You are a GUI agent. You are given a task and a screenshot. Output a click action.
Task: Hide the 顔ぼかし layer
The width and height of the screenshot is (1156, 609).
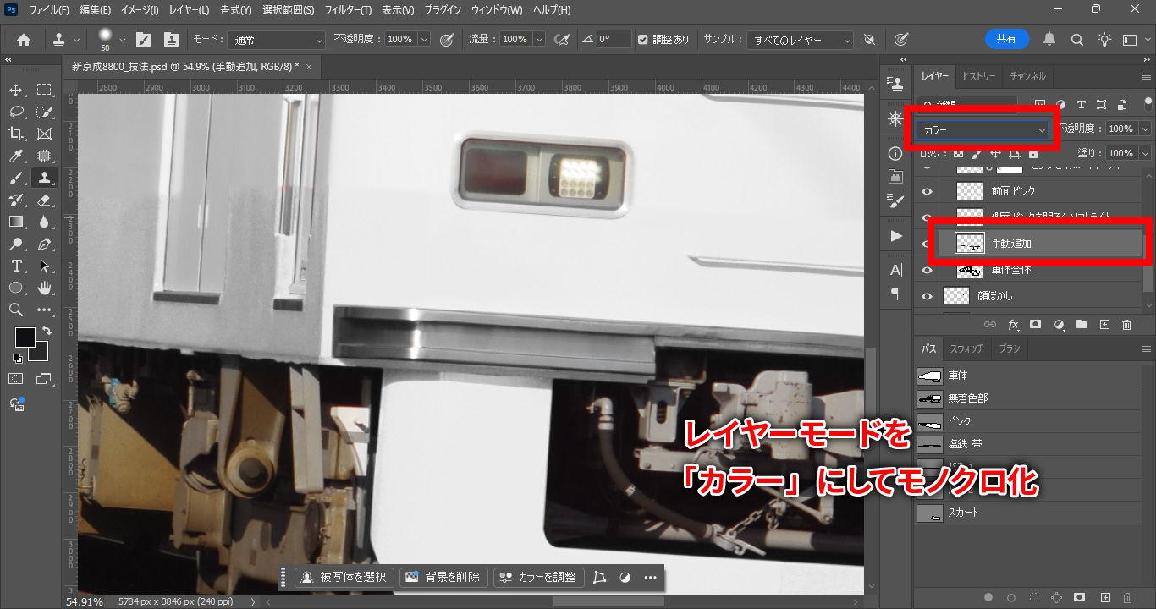coord(927,296)
